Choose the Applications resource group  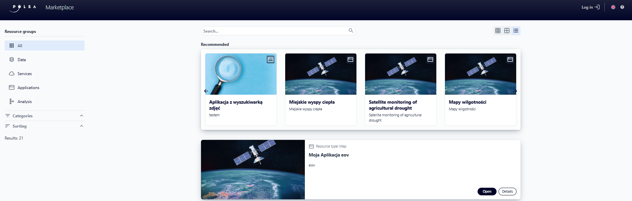(x=28, y=88)
